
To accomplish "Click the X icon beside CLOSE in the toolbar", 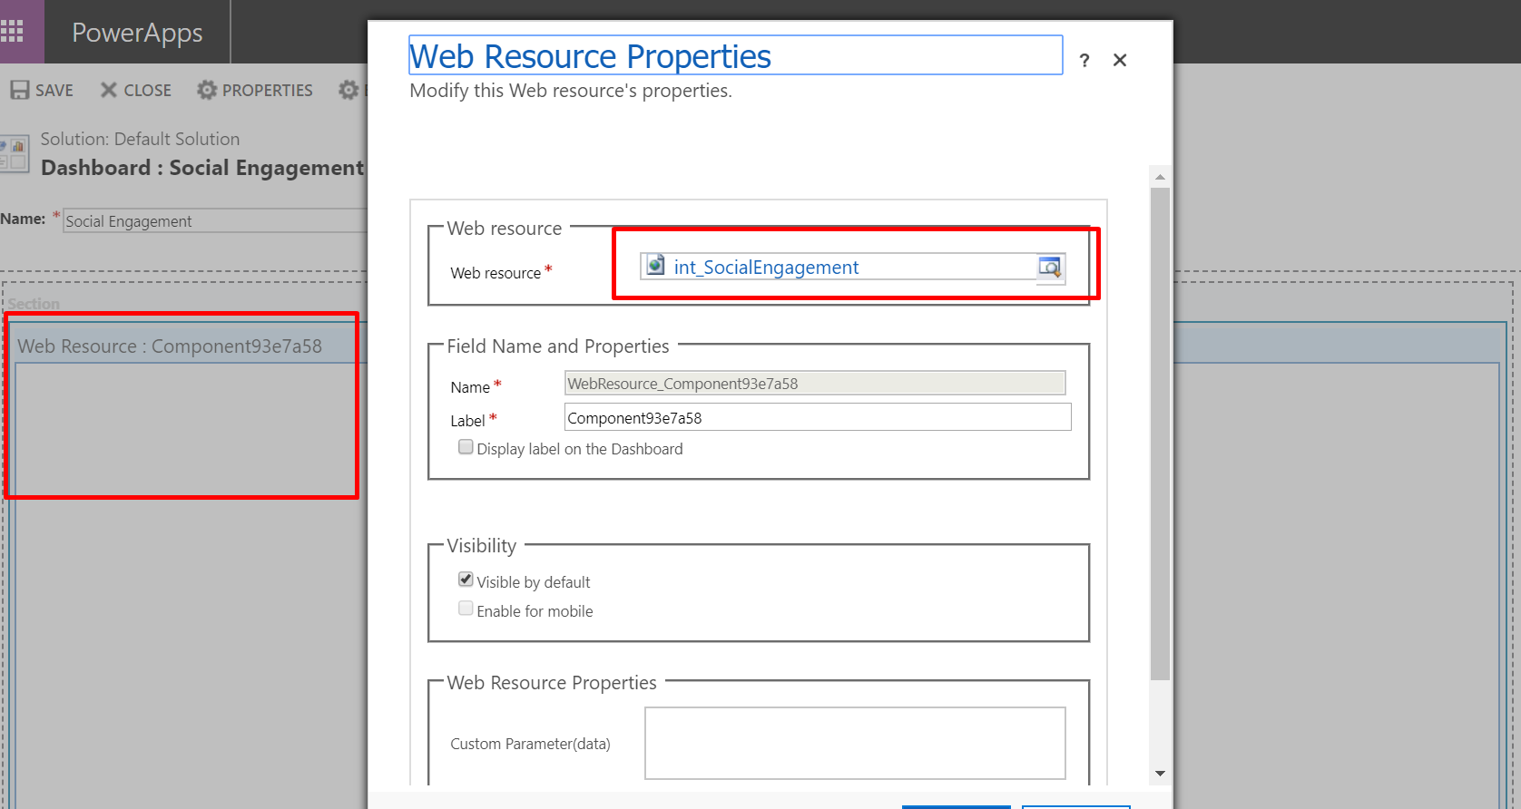I will (109, 90).
